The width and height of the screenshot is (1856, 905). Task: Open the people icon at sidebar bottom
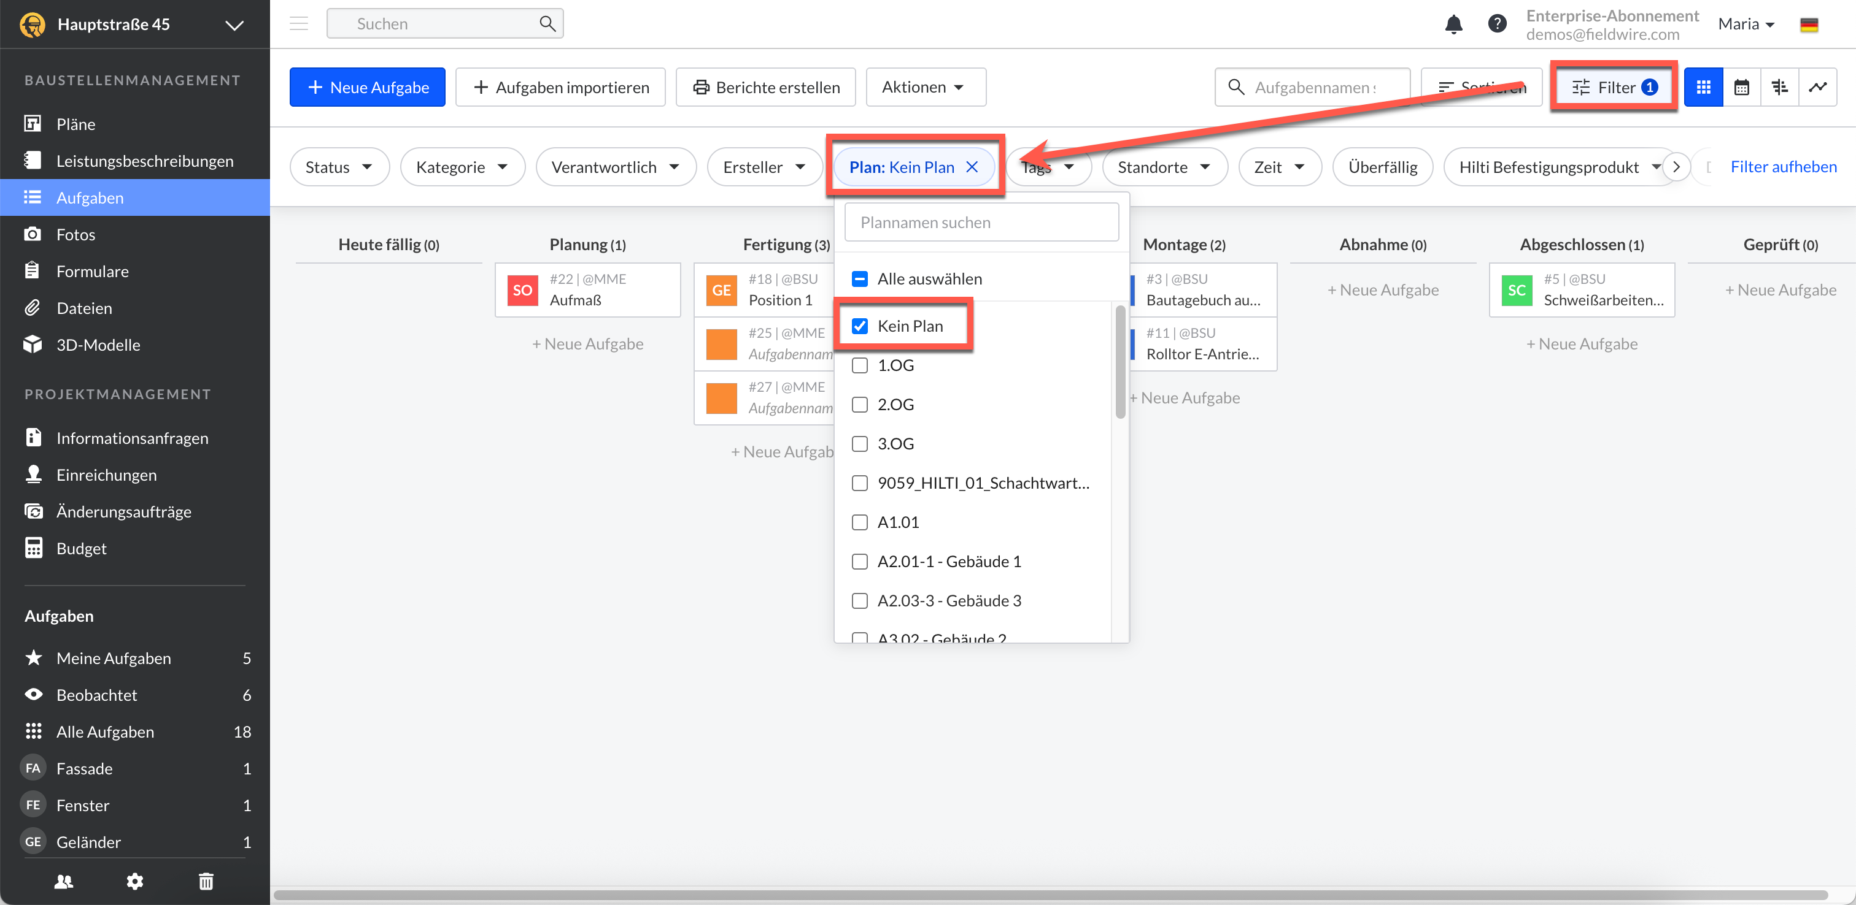63,880
